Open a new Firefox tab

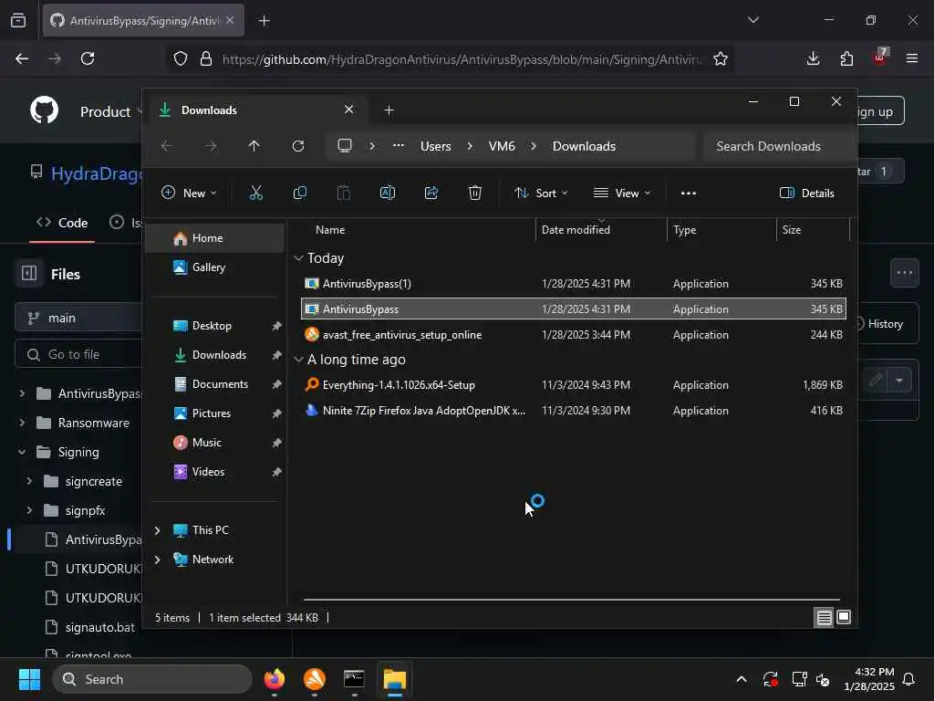coord(265,21)
